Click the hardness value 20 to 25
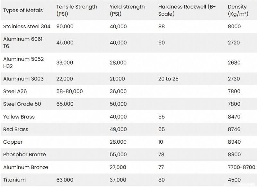Screen dimensions: 257x187 click(x=168, y=79)
